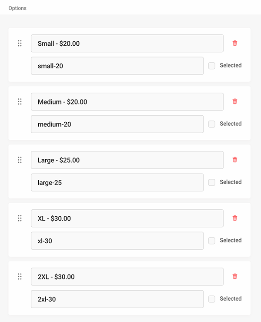
Task: Click the xl-30 value field
Action: coord(117,241)
